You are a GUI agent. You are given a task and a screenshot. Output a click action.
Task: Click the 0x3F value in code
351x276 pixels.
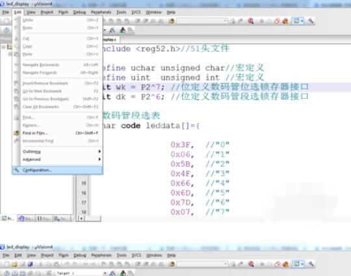[180, 145]
